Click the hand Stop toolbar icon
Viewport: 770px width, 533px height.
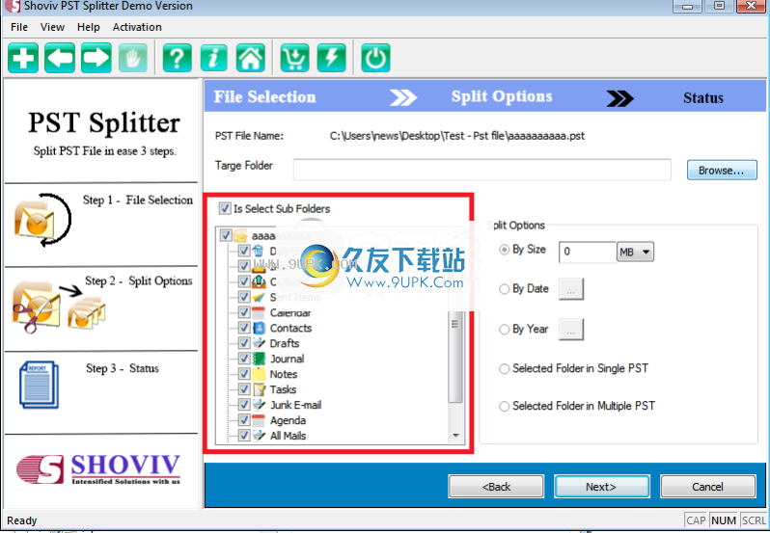[132, 58]
